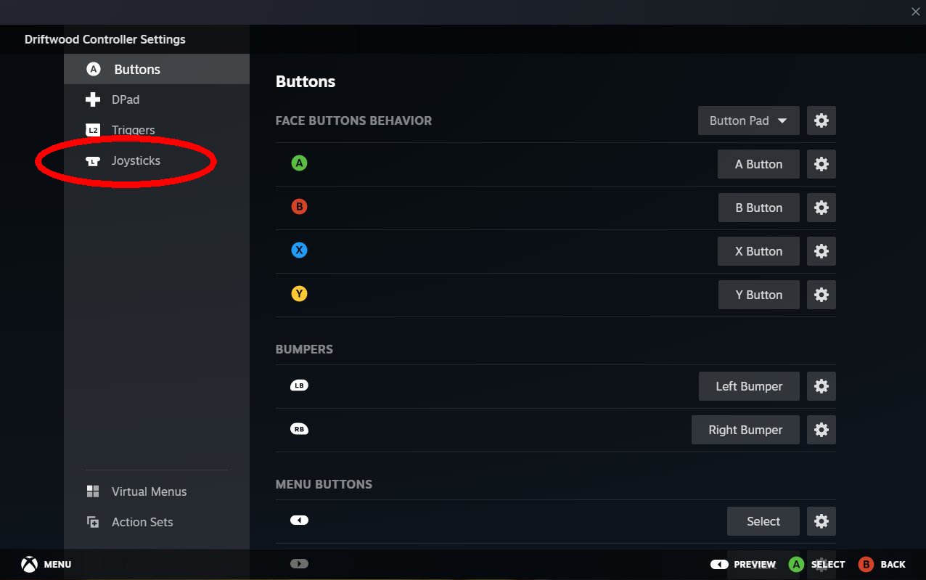
Task: Click gear icon beside Y Button
Action: pyautogui.click(x=821, y=295)
